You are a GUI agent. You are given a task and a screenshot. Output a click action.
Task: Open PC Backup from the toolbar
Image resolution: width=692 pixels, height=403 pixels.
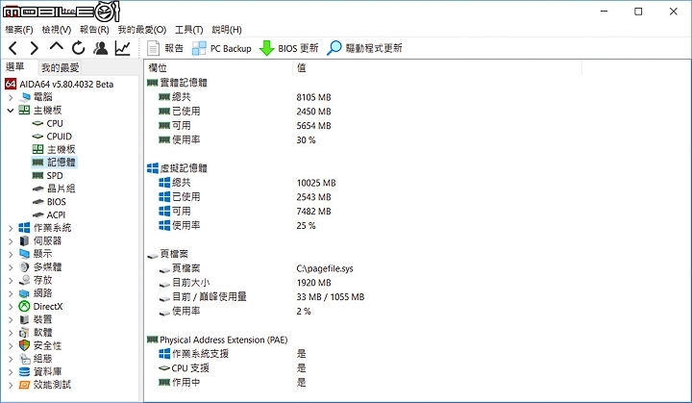[222, 48]
